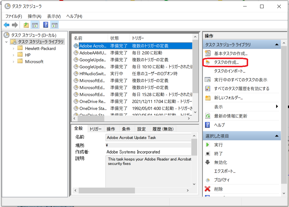The image size is (289, 207).
Task: Click the folder up-level toolbar icon
Action: [26, 25]
